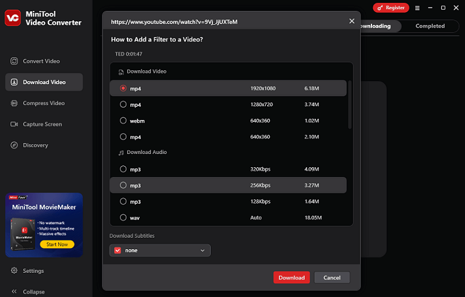Close the download options dialog
465x297 pixels.
click(x=351, y=21)
